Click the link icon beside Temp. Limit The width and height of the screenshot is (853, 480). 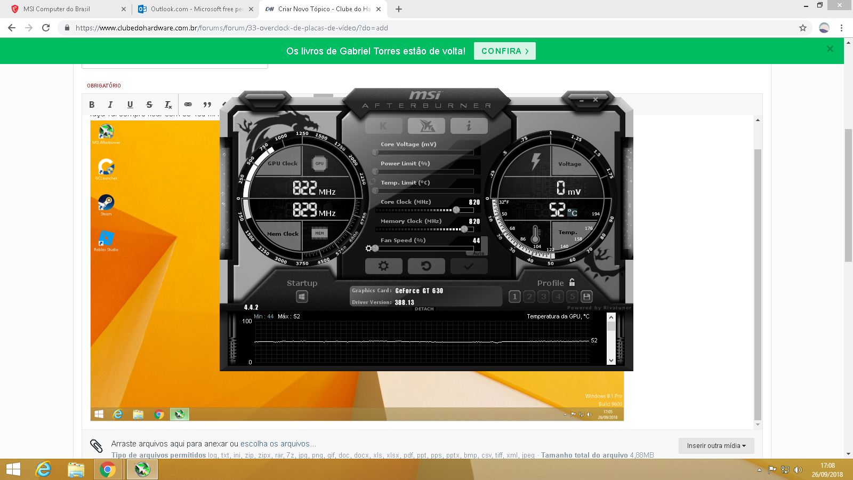pos(372,182)
